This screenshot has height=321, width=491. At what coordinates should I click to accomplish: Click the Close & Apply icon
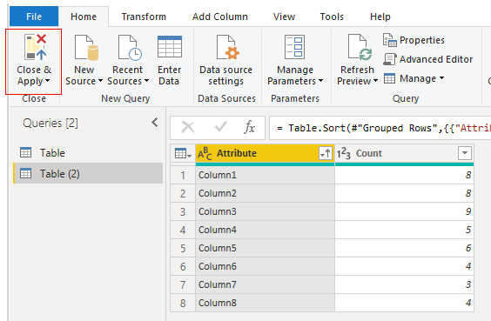(35, 47)
